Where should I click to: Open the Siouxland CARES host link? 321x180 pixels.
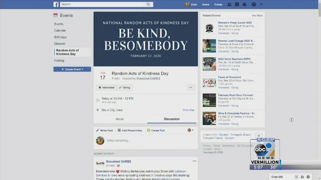pos(148,78)
